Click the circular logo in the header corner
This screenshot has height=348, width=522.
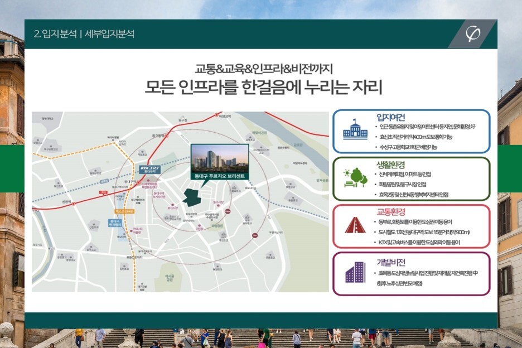pos(473,33)
